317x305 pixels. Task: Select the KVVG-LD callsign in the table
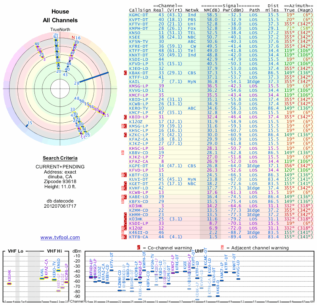139,91
